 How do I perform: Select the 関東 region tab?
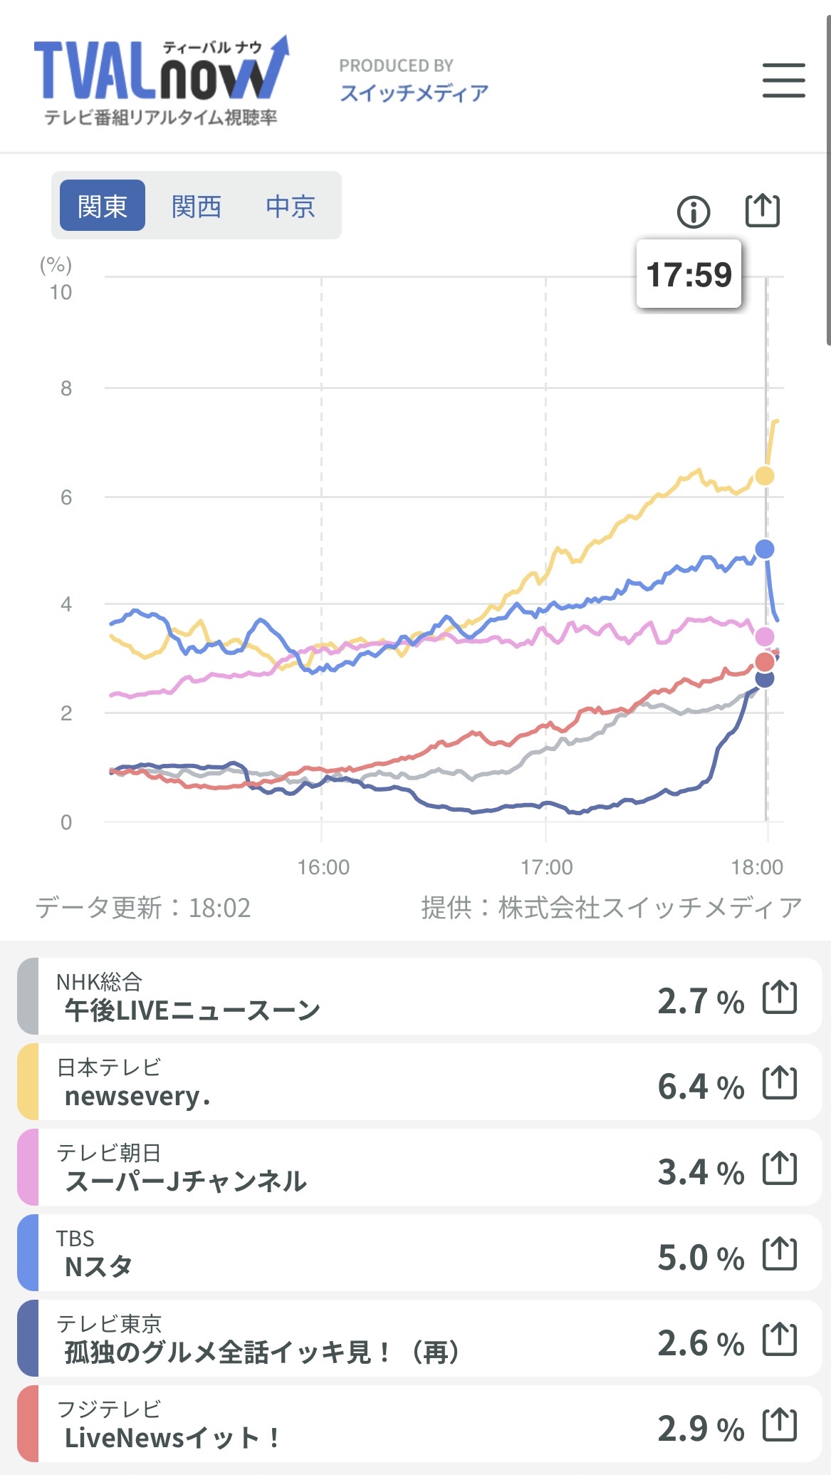103,206
